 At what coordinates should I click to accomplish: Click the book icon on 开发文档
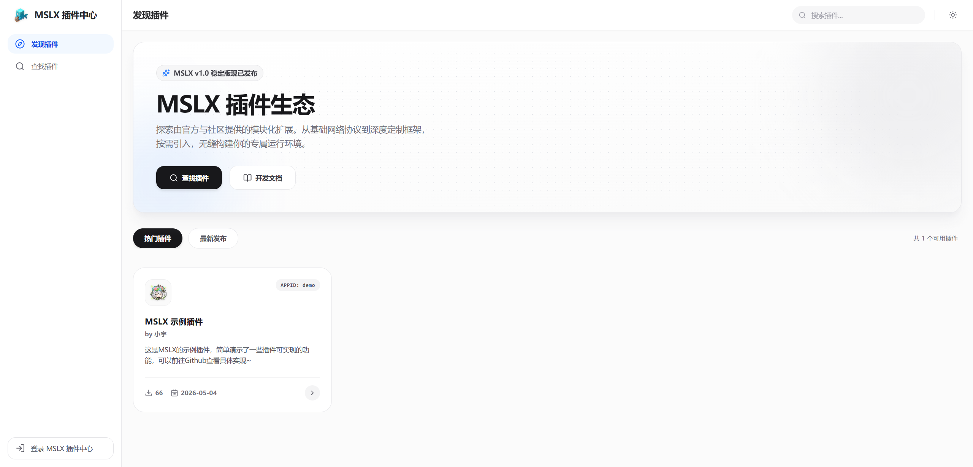point(247,178)
